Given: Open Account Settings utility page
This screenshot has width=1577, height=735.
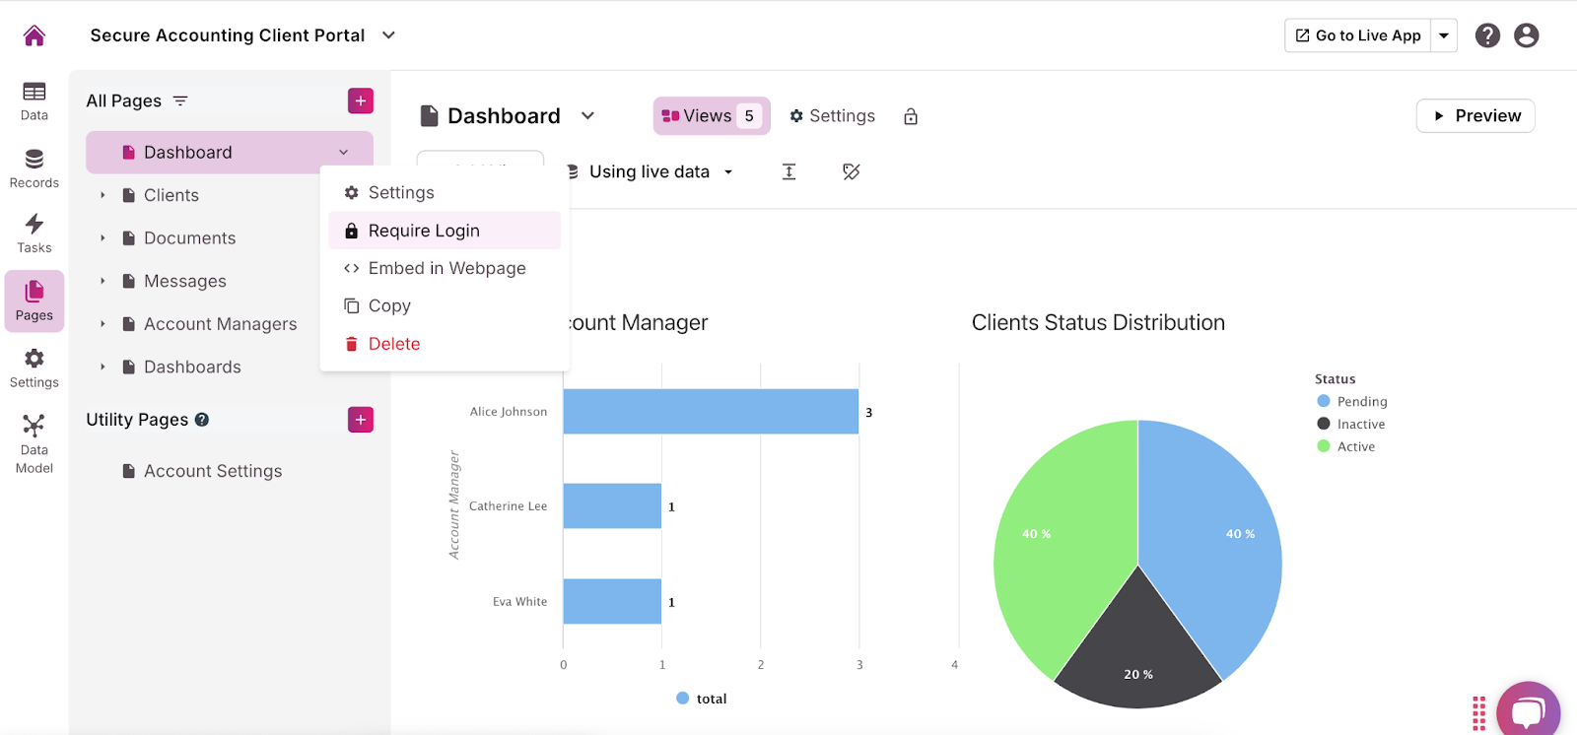Looking at the screenshot, I should coord(213,471).
